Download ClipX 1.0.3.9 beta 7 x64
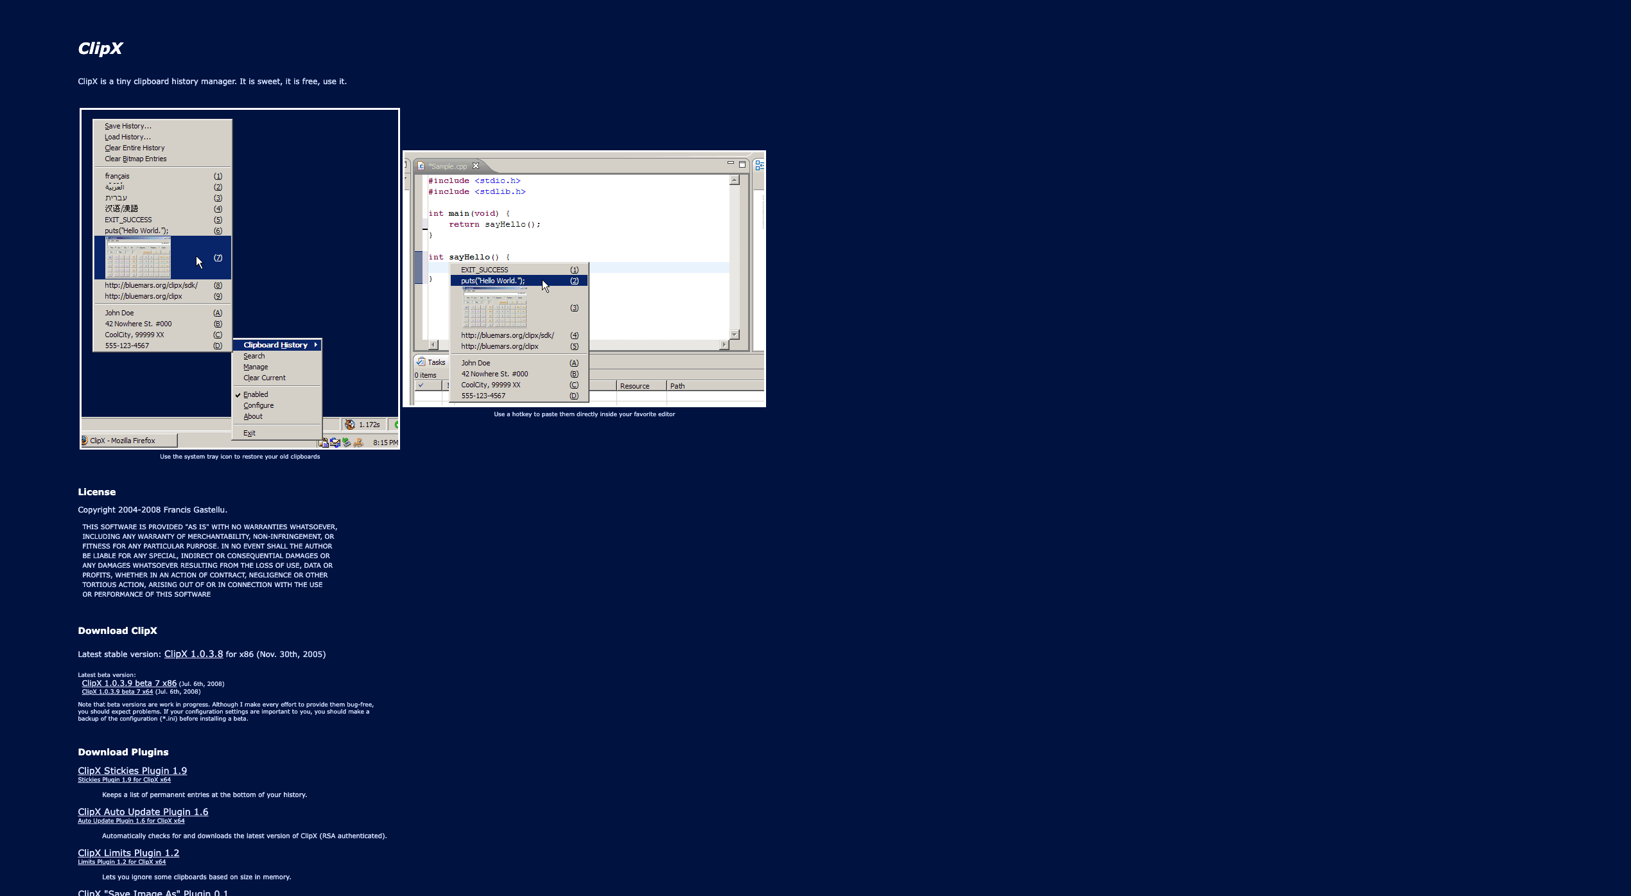This screenshot has width=1631, height=896. [118, 692]
